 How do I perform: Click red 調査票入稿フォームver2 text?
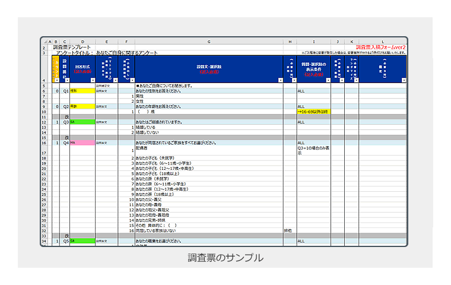point(381,47)
